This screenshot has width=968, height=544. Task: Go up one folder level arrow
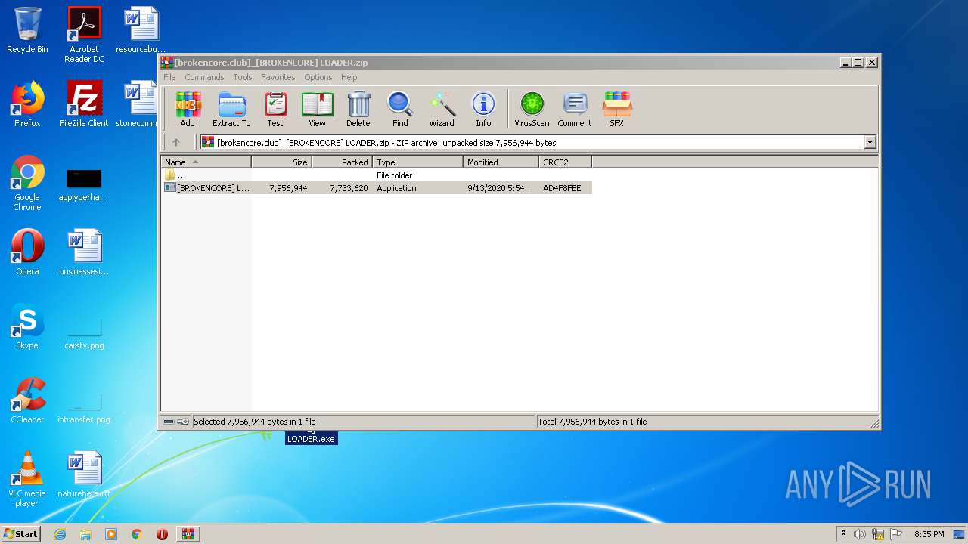[x=176, y=142]
